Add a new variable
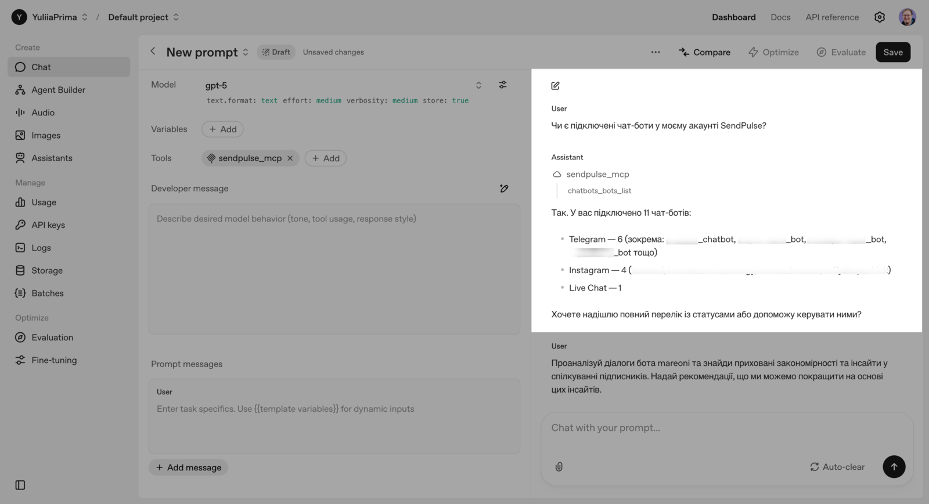 point(222,129)
